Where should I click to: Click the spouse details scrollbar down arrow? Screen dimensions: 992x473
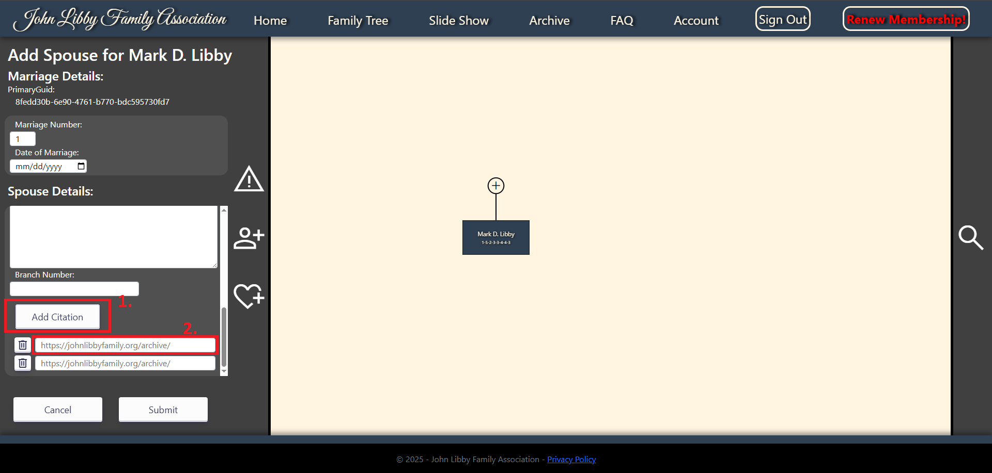tap(224, 371)
